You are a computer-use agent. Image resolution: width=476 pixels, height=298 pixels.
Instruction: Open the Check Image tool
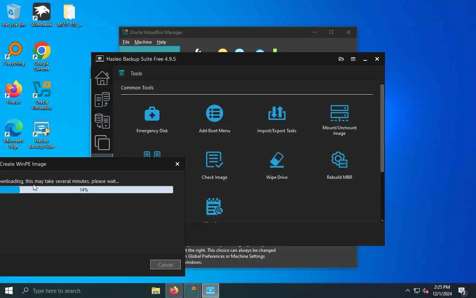tap(214, 165)
